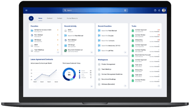Click Webinars (Recorded) workspace icon
Screen dimensions: 190x108
[x=99, y=84]
